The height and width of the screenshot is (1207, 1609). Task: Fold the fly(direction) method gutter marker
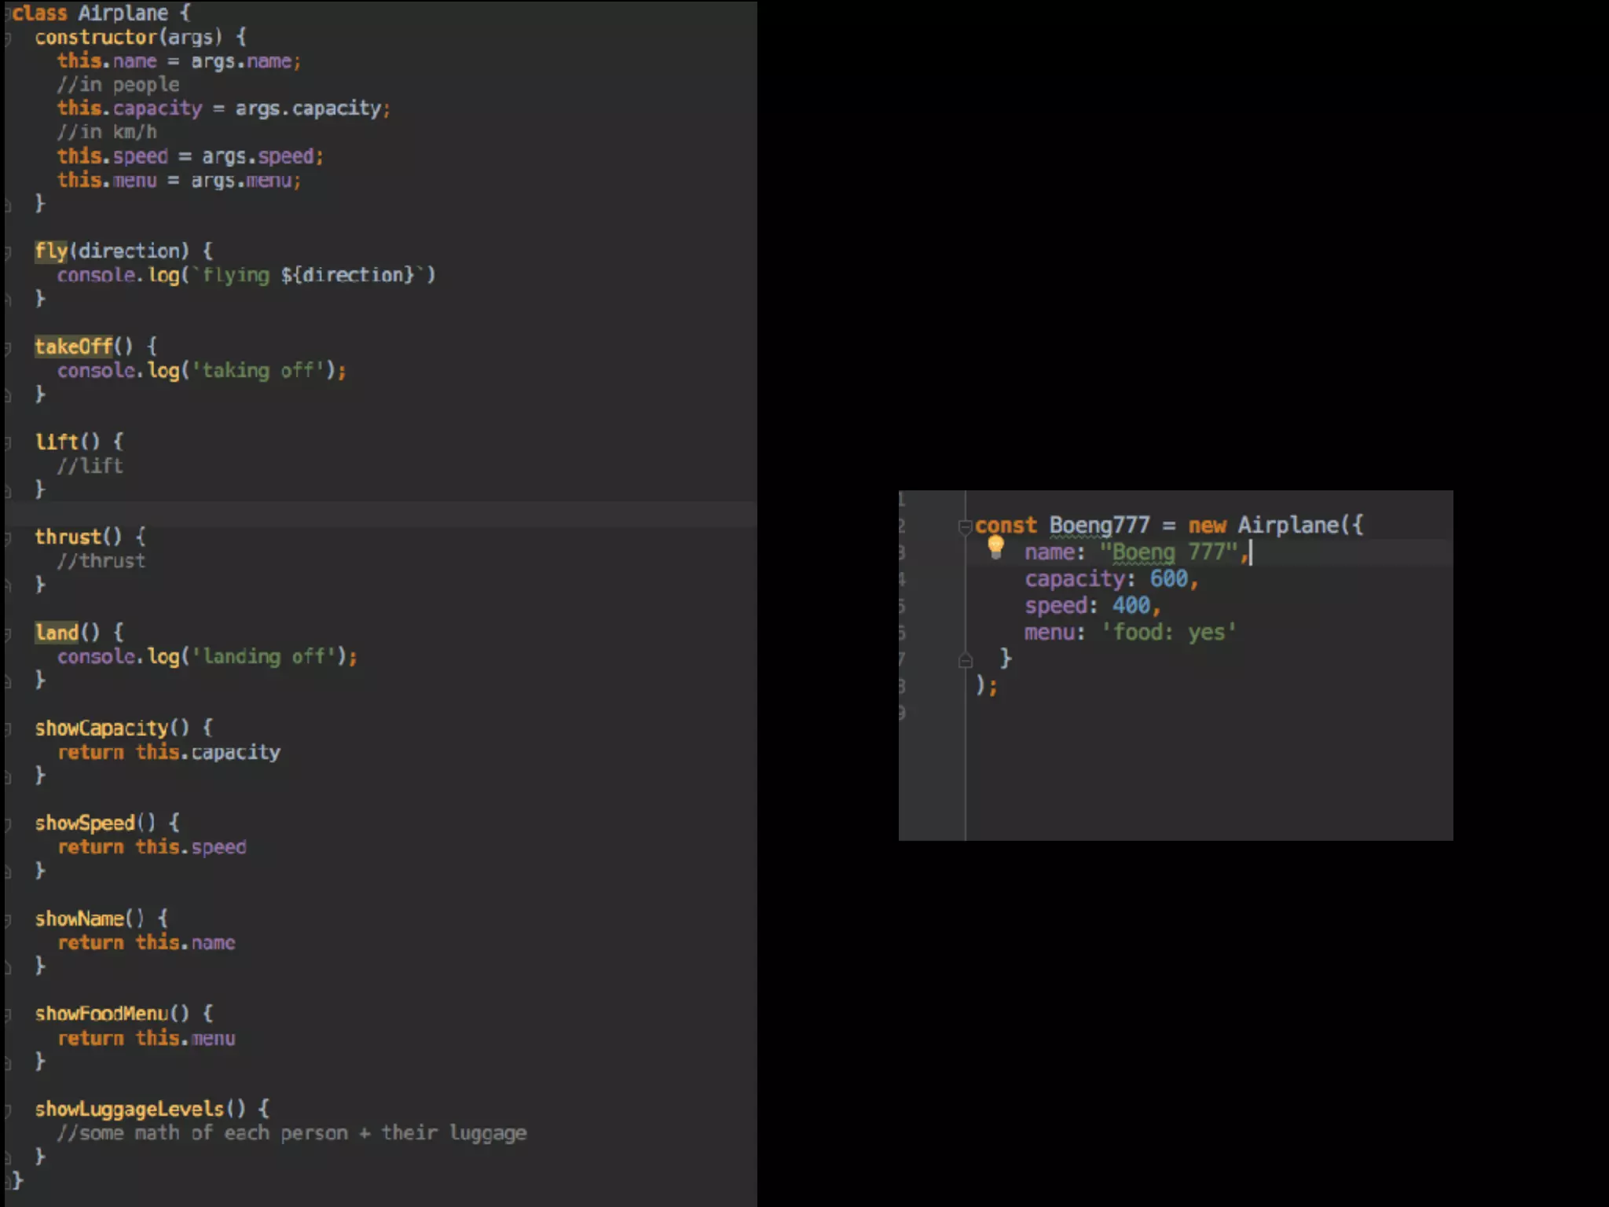tap(8, 252)
